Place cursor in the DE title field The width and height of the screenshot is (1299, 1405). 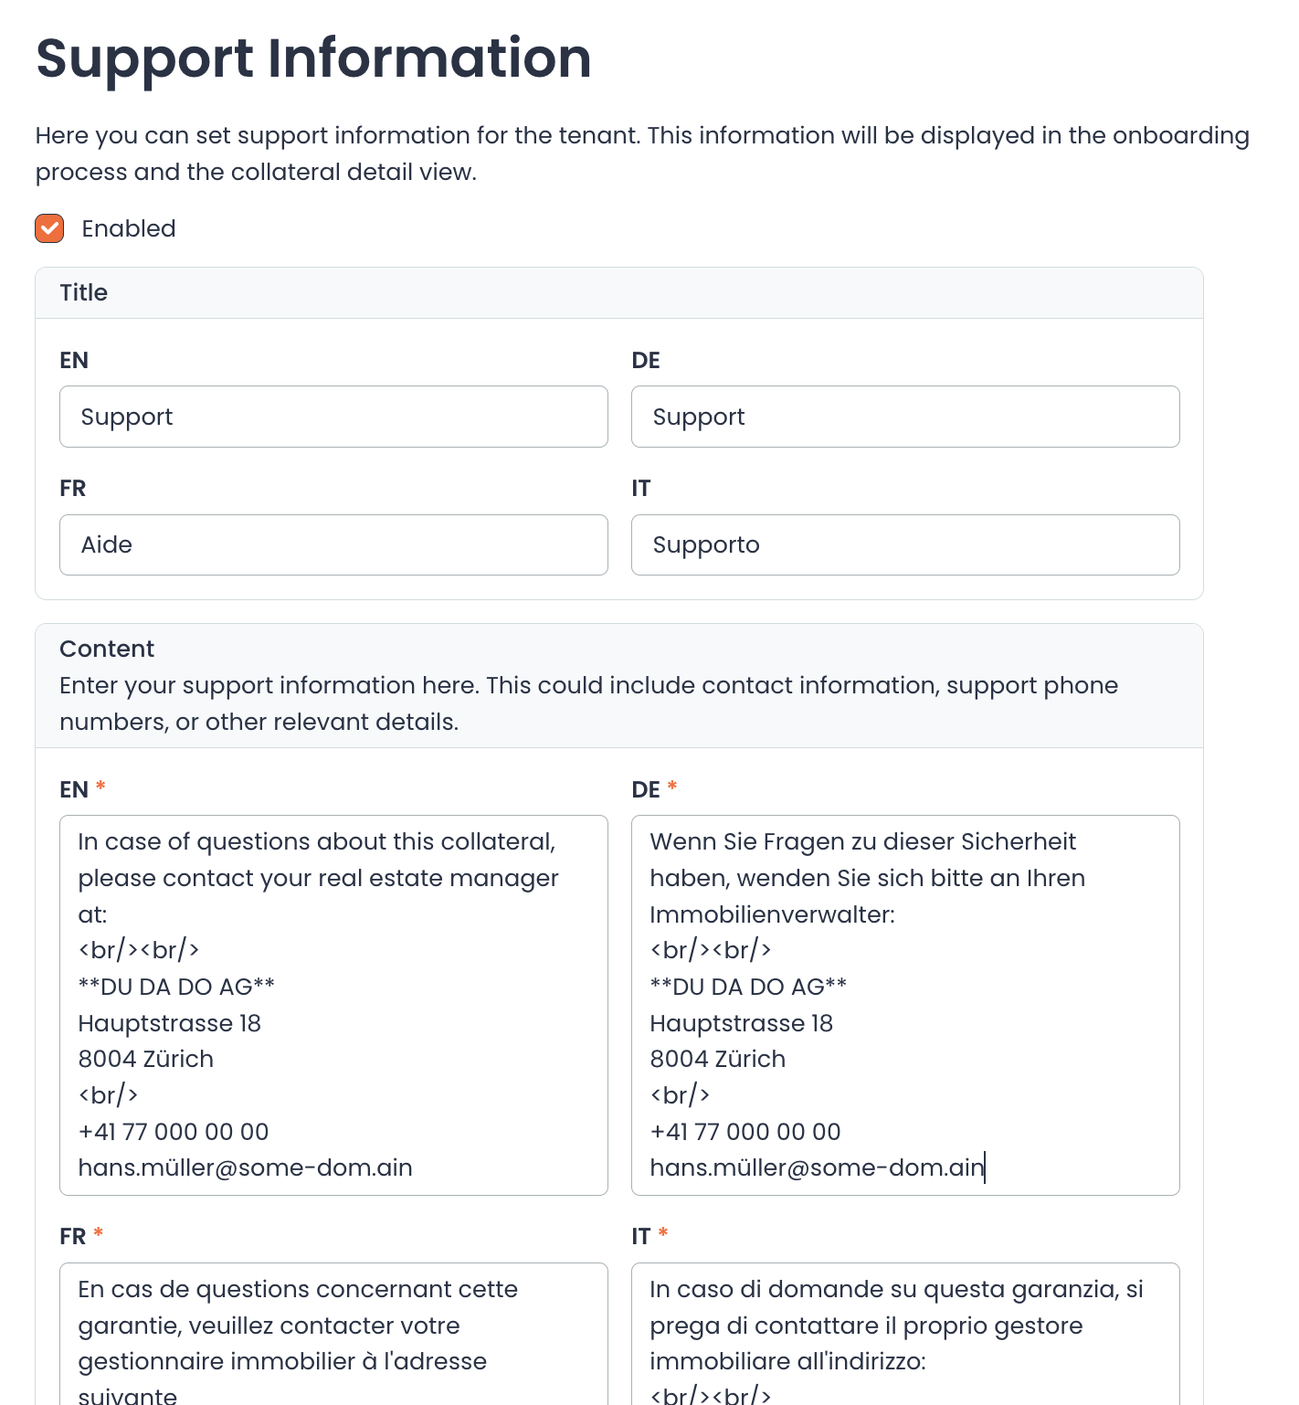904,417
